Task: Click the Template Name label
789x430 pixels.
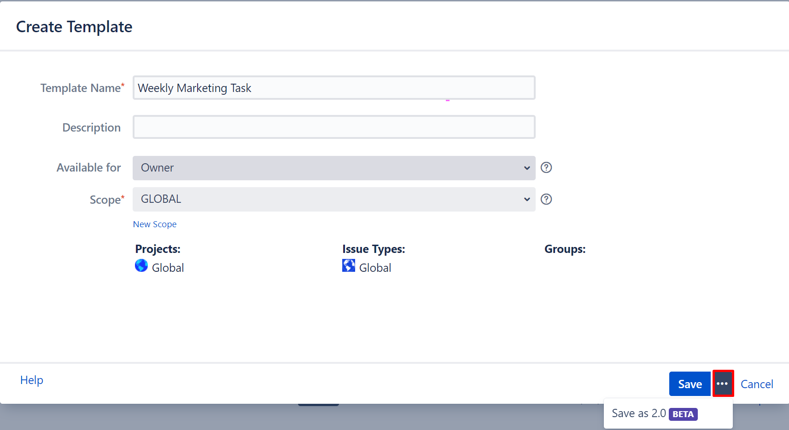Action: (x=81, y=88)
